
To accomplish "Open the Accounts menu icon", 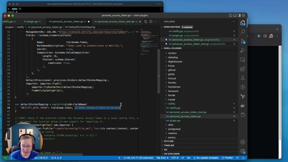I will 243,142.
